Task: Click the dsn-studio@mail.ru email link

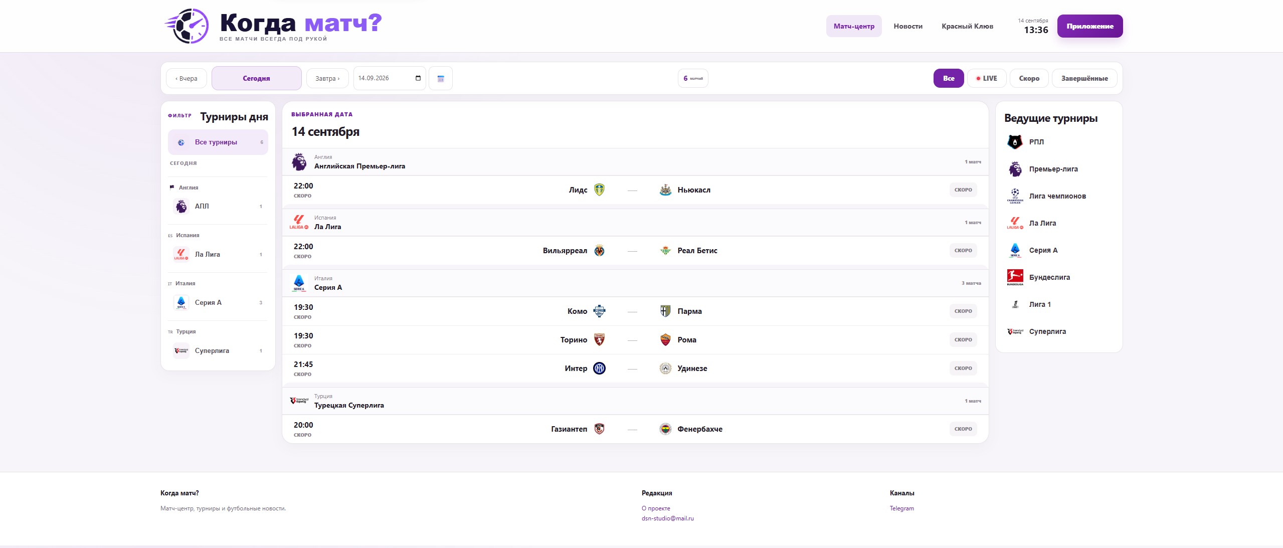Action: 667,518
